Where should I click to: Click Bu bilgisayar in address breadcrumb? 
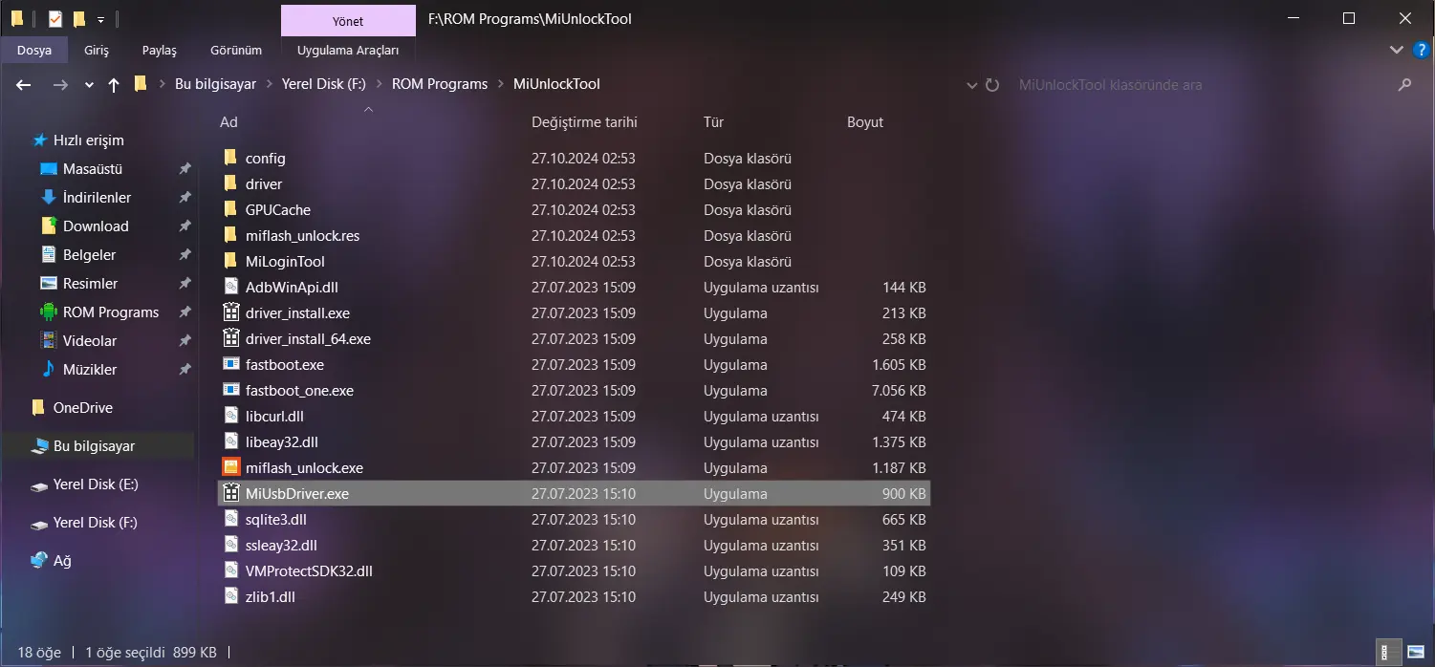215,84
